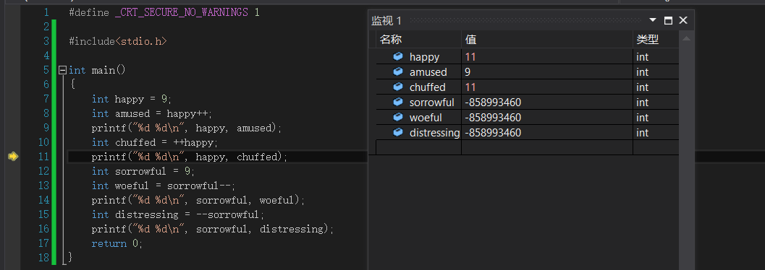This screenshot has width=765, height=270.
Task: Select the woeful variable name in watch
Action: pos(426,117)
